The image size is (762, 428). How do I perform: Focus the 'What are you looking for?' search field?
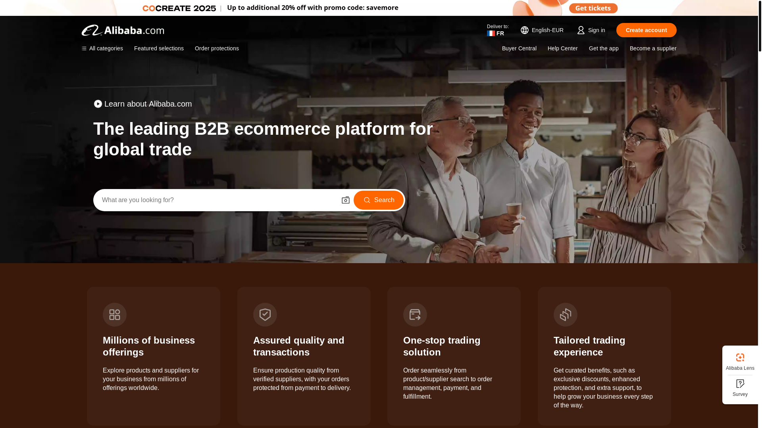(x=217, y=200)
